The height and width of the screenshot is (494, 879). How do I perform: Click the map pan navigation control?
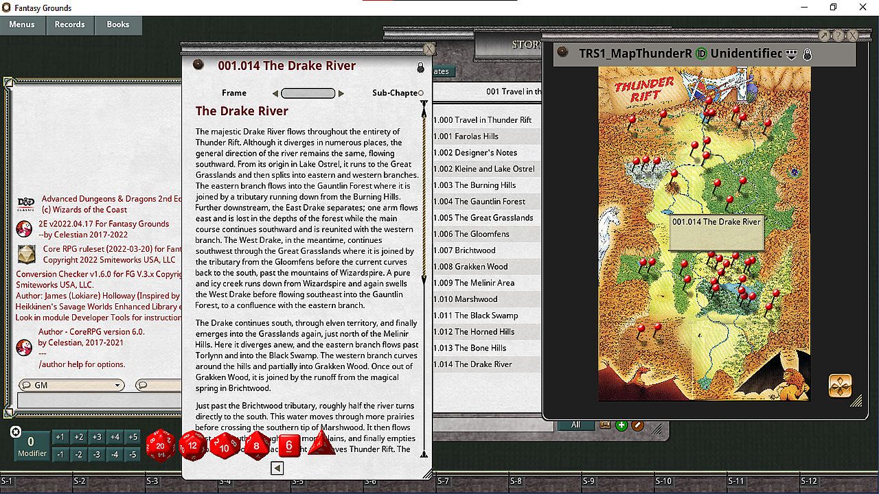click(x=841, y=386)
